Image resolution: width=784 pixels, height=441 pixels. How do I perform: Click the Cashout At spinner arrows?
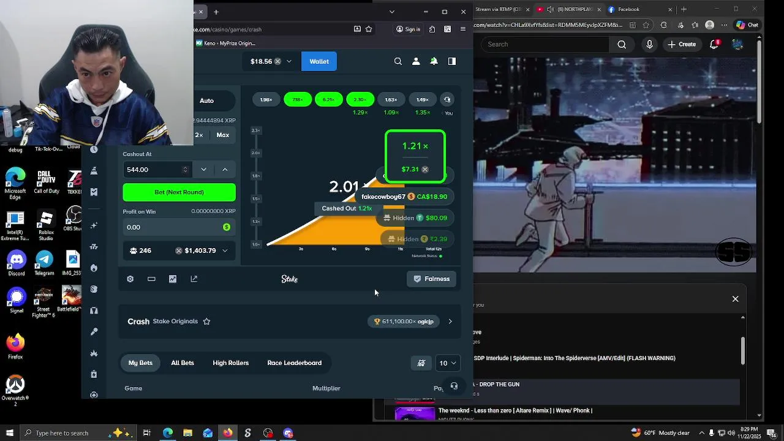[185, 170]
